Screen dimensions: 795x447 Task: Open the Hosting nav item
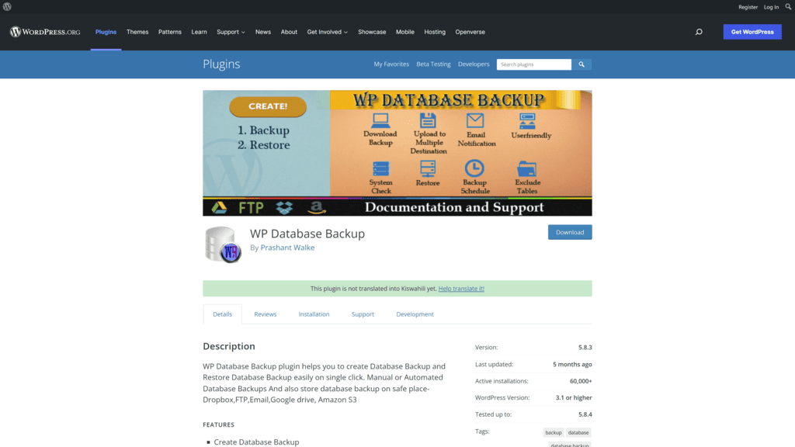pyautogui.click(x=435, y=32)
